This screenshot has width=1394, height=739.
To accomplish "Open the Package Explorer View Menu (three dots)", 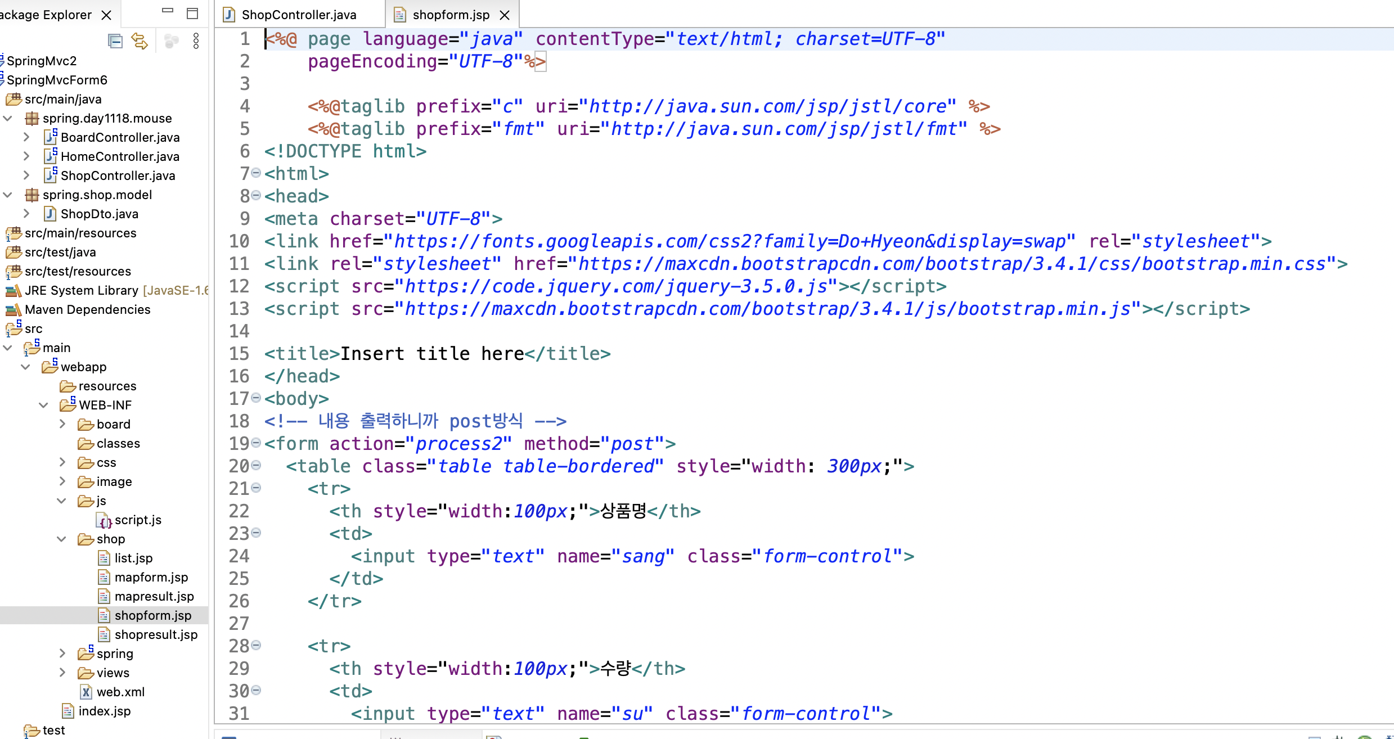I will click(x=196, y=41).
